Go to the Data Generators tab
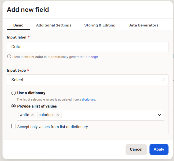The image size is (174, 161). click(x=143, y=25)
